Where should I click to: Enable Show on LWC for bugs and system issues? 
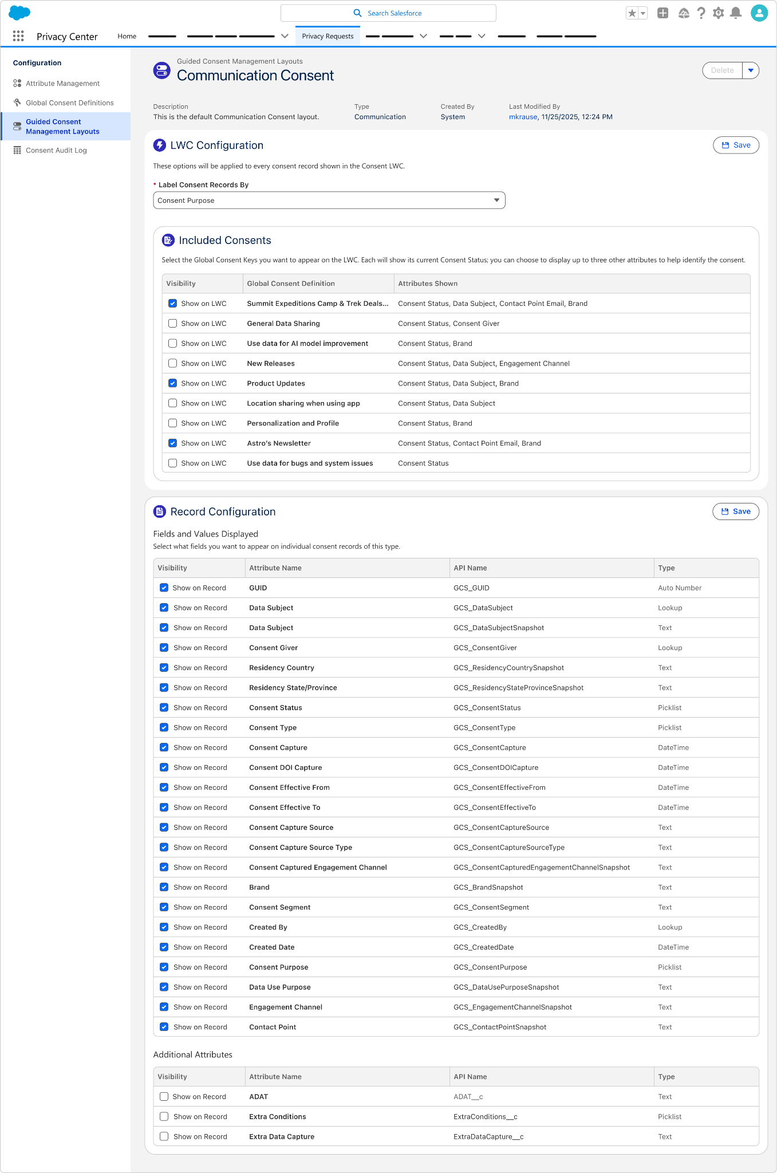pos(172,463)
